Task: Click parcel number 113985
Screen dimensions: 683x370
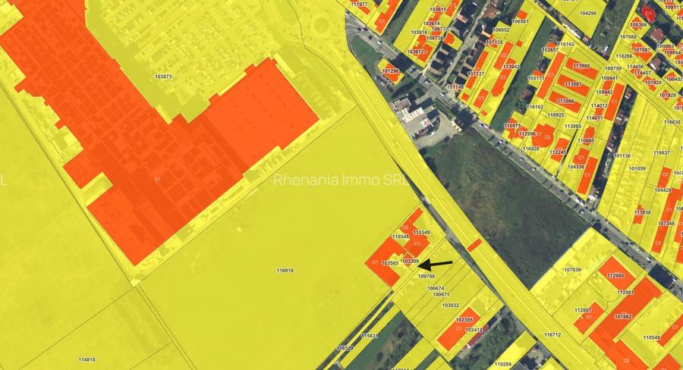Action: coord(573,126)
